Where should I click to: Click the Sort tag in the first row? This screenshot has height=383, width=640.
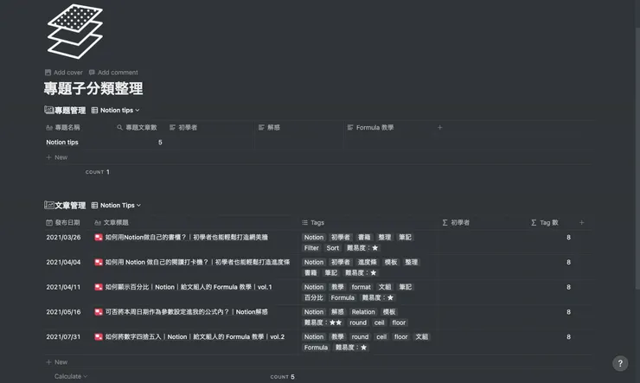pyautogui.click(x=333, y=248)
